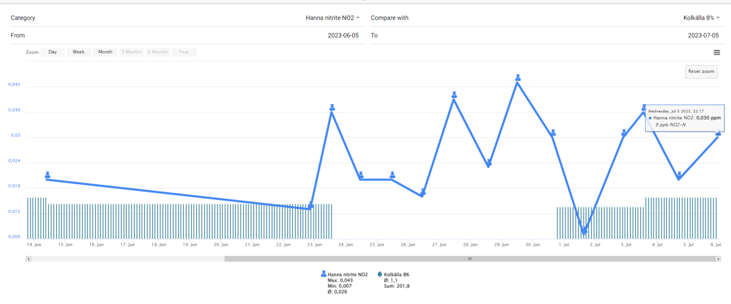
Task: Click the Sum: 201,8 legend statistic
Action: (397, 286)
